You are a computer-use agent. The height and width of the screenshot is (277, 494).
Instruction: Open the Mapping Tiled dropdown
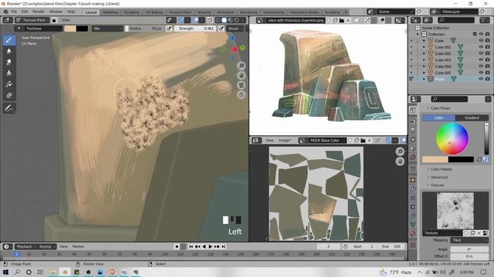[469, 240]
